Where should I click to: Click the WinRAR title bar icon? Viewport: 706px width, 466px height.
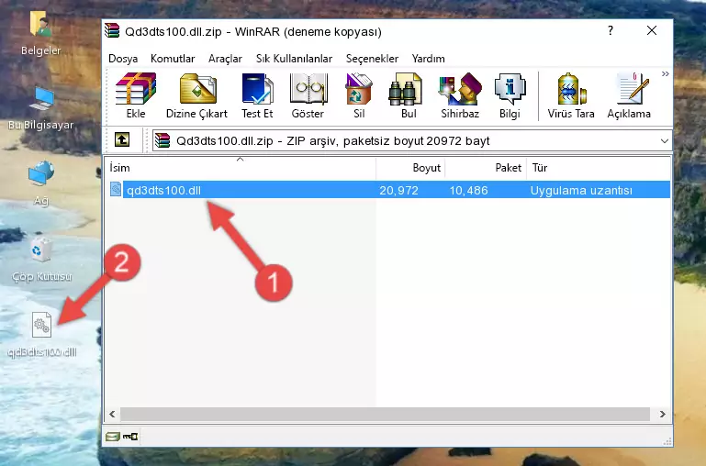point(112,30)
